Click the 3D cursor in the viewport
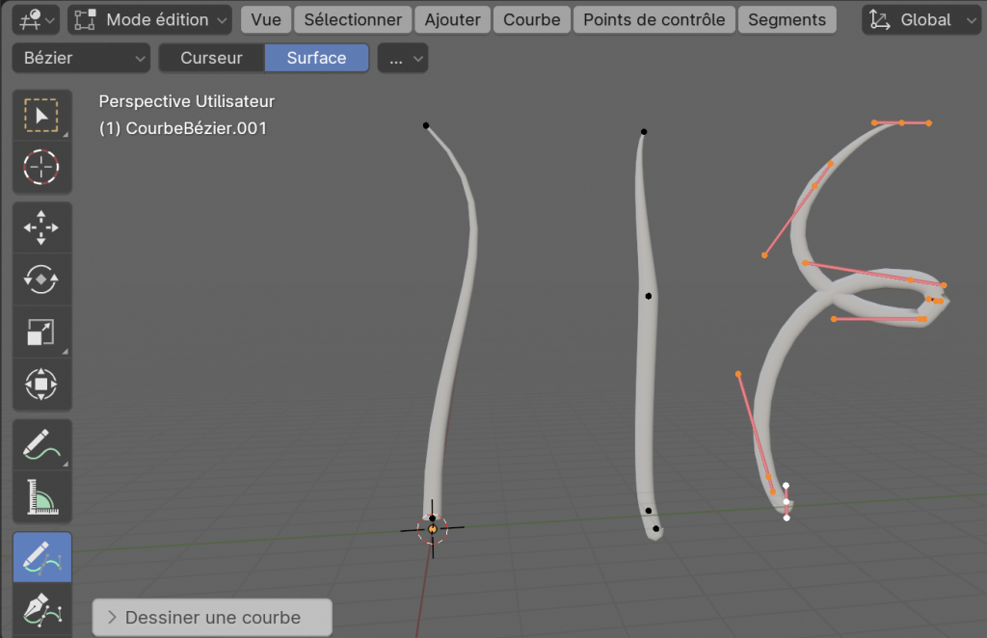Viewport: 987px width, 638px height. click(432, 528)
